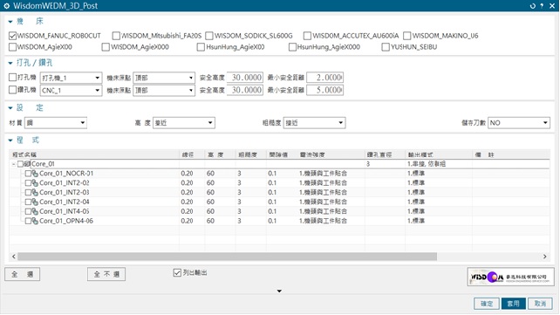Image resolution: width=560 pixels, height=315 pixels.
Task: Collapse the 設定 section
Action: point(10,108)
